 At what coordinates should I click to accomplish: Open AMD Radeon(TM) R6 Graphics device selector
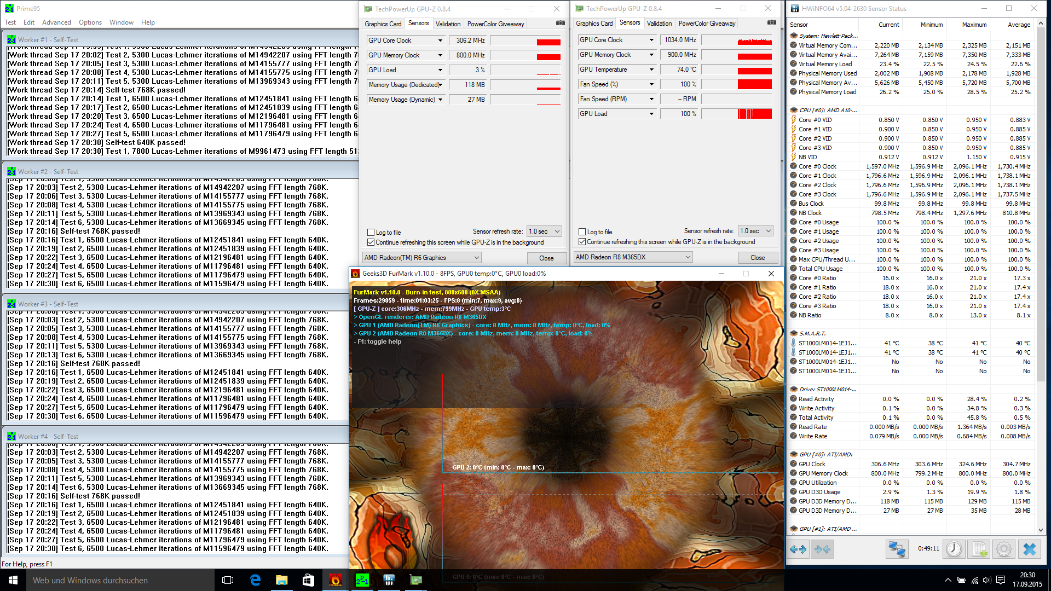[421, 258]
